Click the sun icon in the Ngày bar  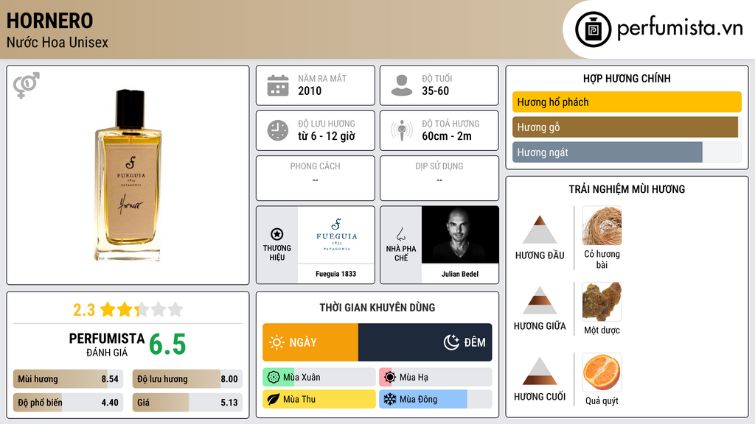tap(277, 342)
